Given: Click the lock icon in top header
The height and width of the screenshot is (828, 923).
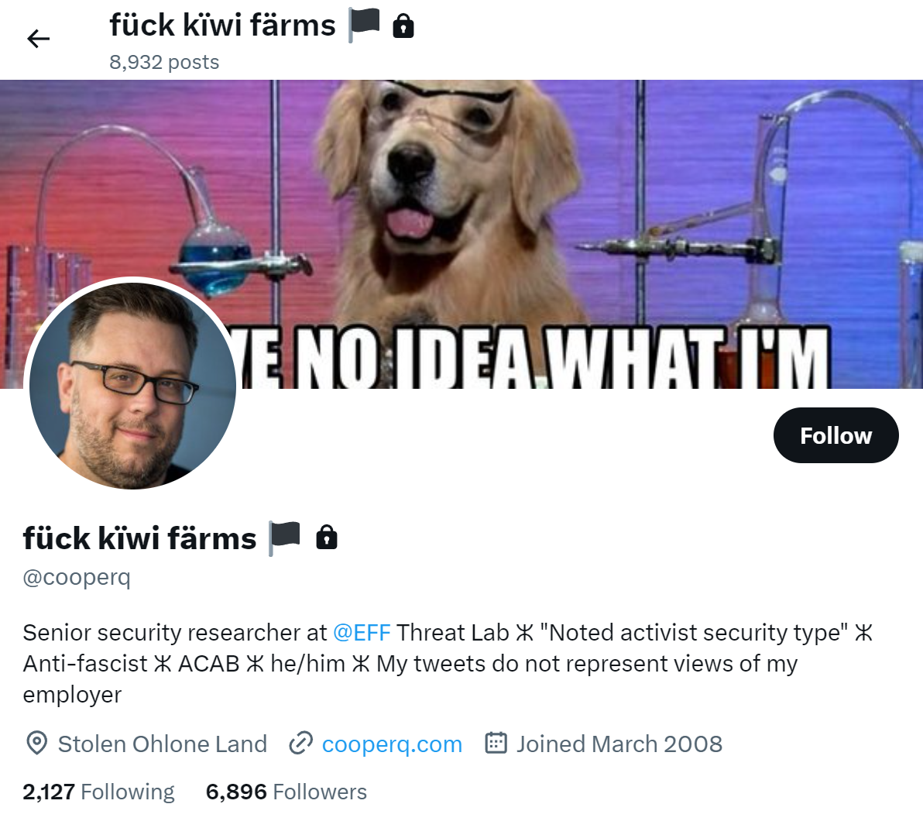Looking at the screenshot, I should 403,26.
